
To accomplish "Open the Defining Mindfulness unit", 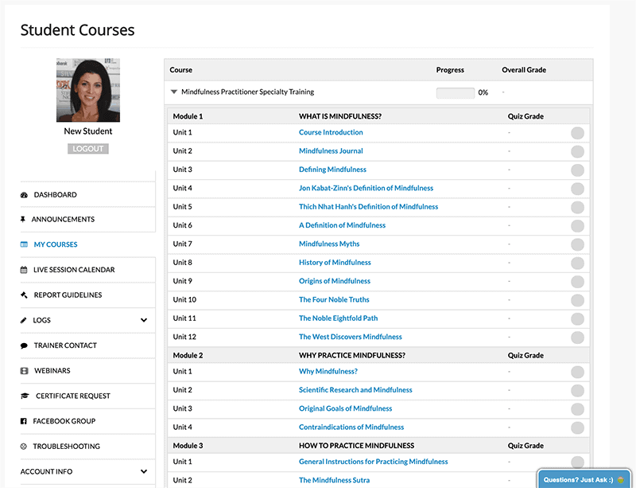I will click(x=332, y=170).
